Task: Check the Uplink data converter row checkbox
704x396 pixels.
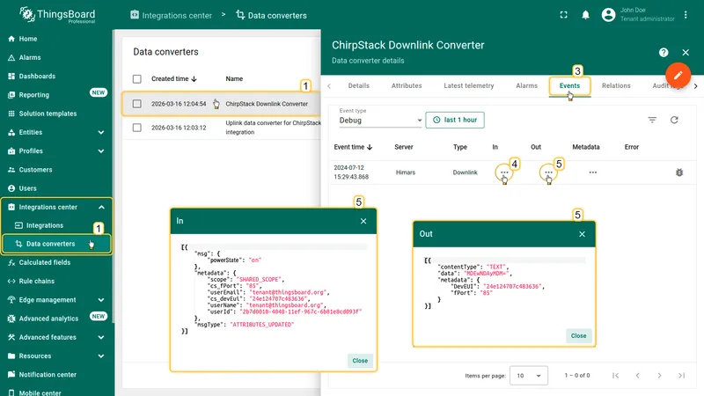Action: tap(137, 128)
